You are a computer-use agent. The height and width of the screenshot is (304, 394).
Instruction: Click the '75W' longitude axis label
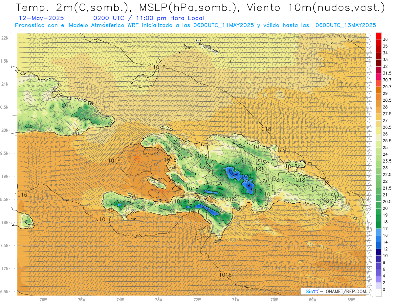pyautogui.click(x=82, y=299)
